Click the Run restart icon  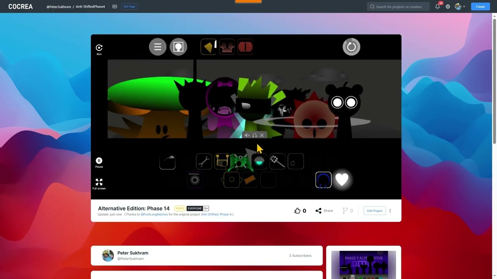pos(99,48)
